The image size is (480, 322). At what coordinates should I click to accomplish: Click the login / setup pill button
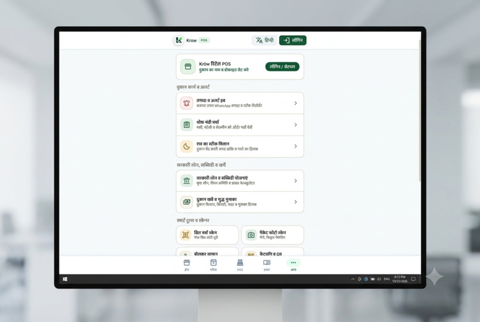(x=282, y=67)
